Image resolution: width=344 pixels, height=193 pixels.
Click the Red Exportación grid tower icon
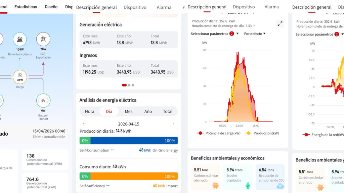(43, 39)
